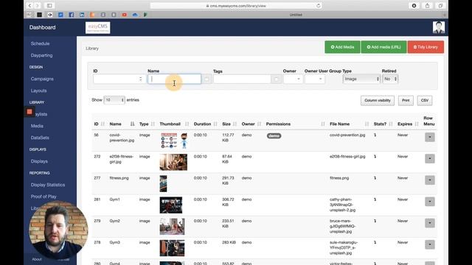Open the YouTube bookmark icon

tap(125, 15)
